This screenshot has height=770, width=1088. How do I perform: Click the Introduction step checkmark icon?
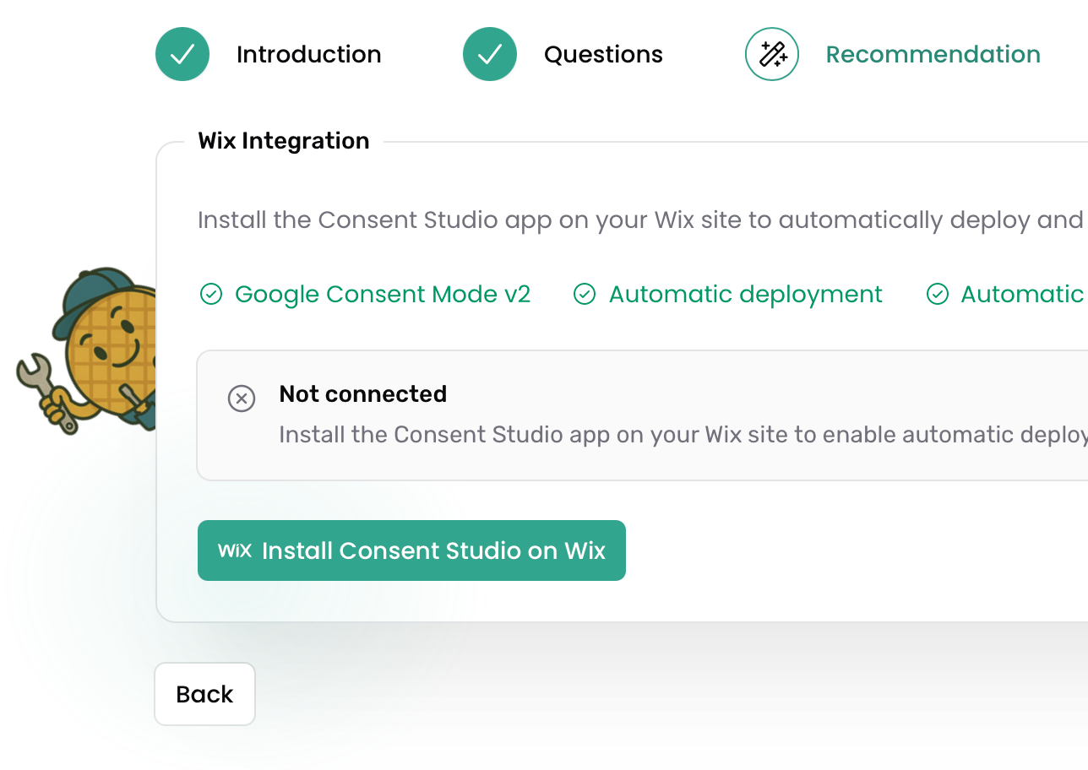point(182,54)
